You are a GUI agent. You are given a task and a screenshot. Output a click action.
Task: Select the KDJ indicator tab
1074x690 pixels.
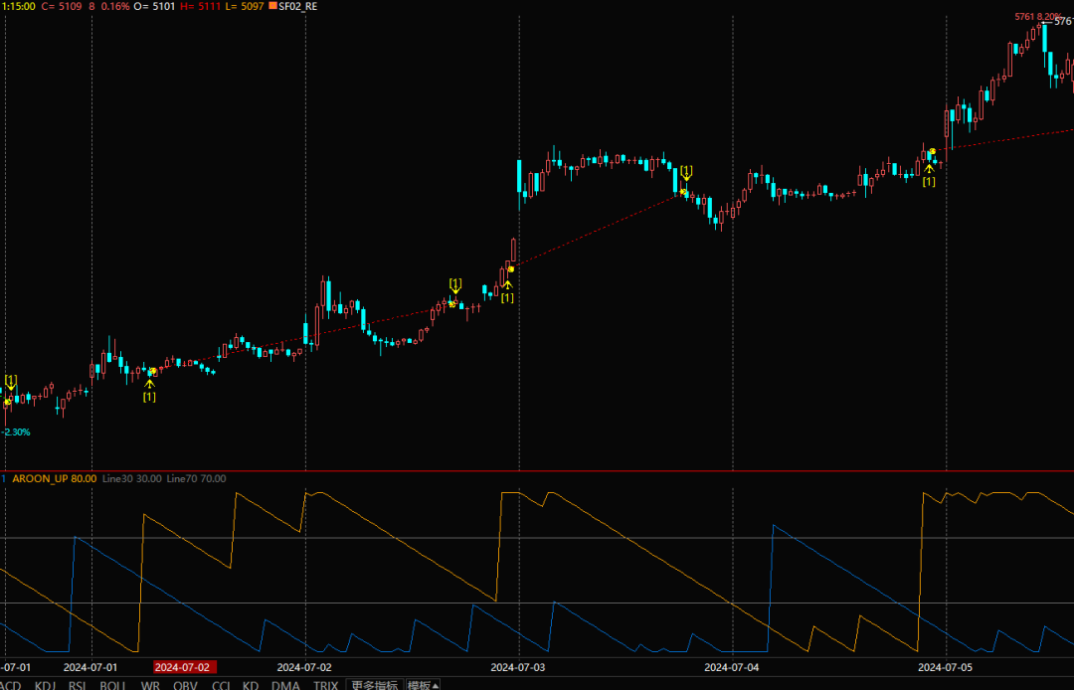[46, 685]
